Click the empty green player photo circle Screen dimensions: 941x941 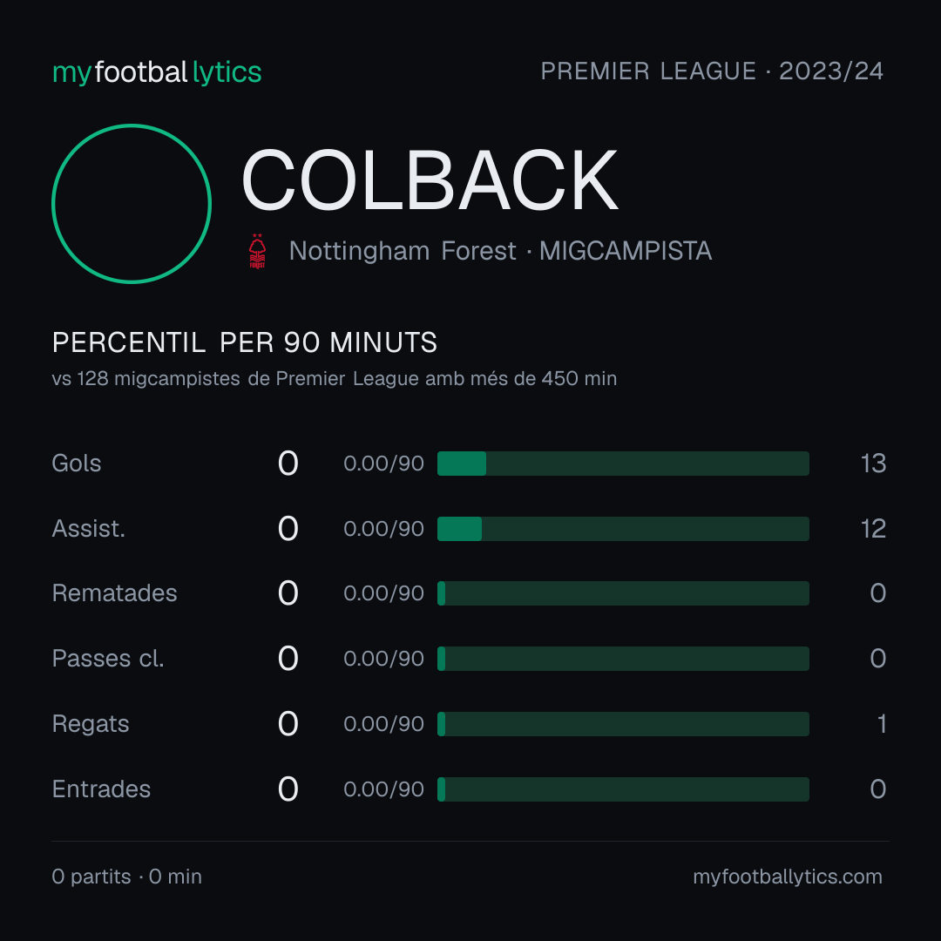[x=132, y=203]
